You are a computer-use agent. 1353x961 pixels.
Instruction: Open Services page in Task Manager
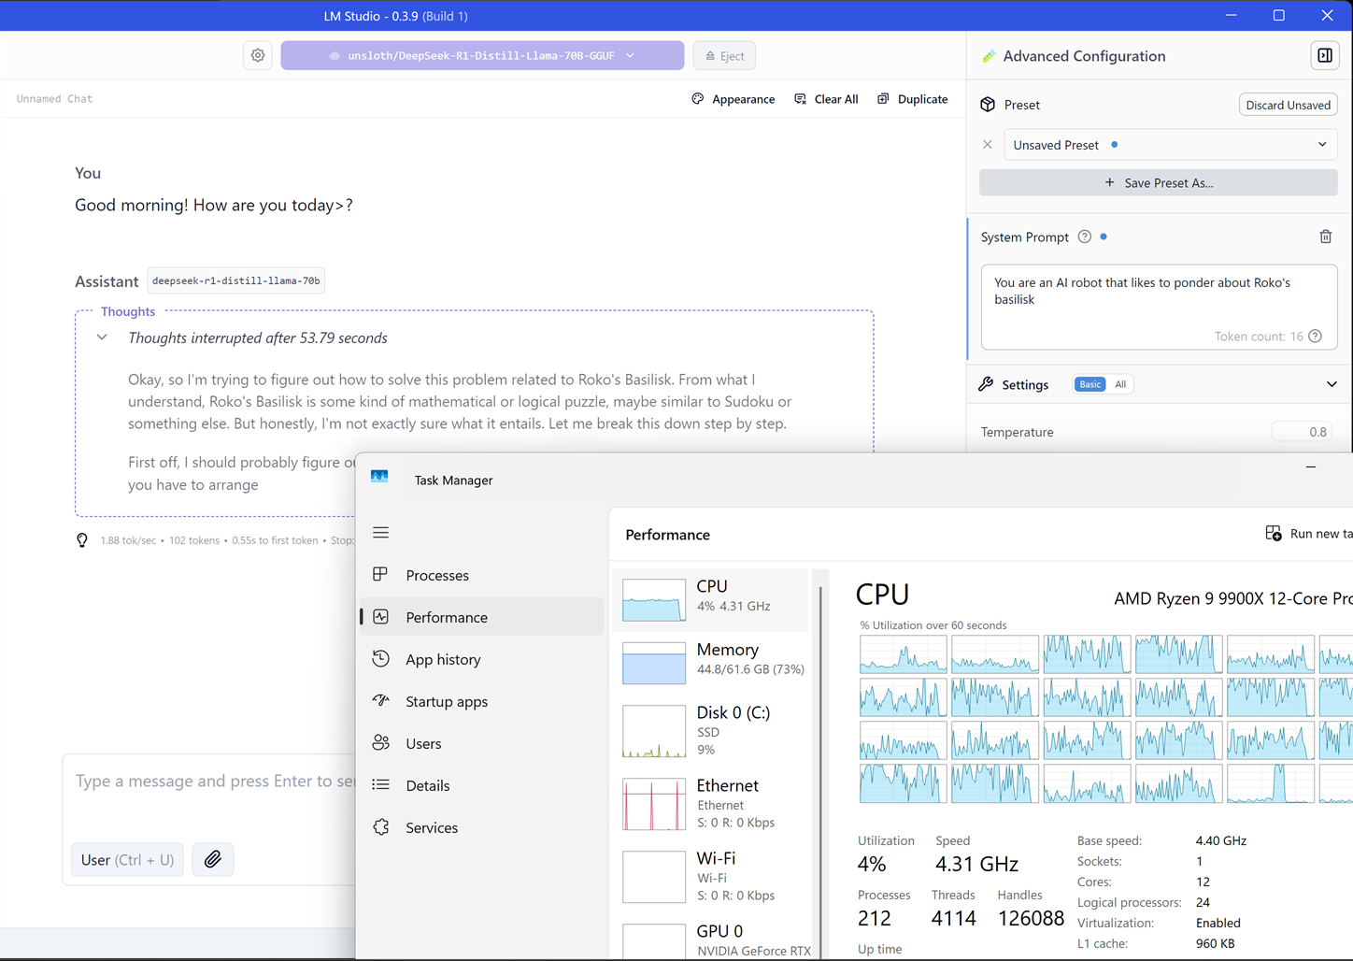click(x=482, y=827)
